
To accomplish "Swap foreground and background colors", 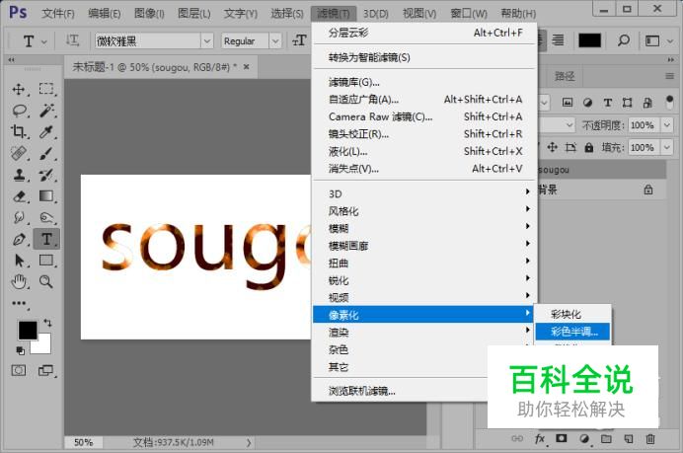I will click(47, 323).
